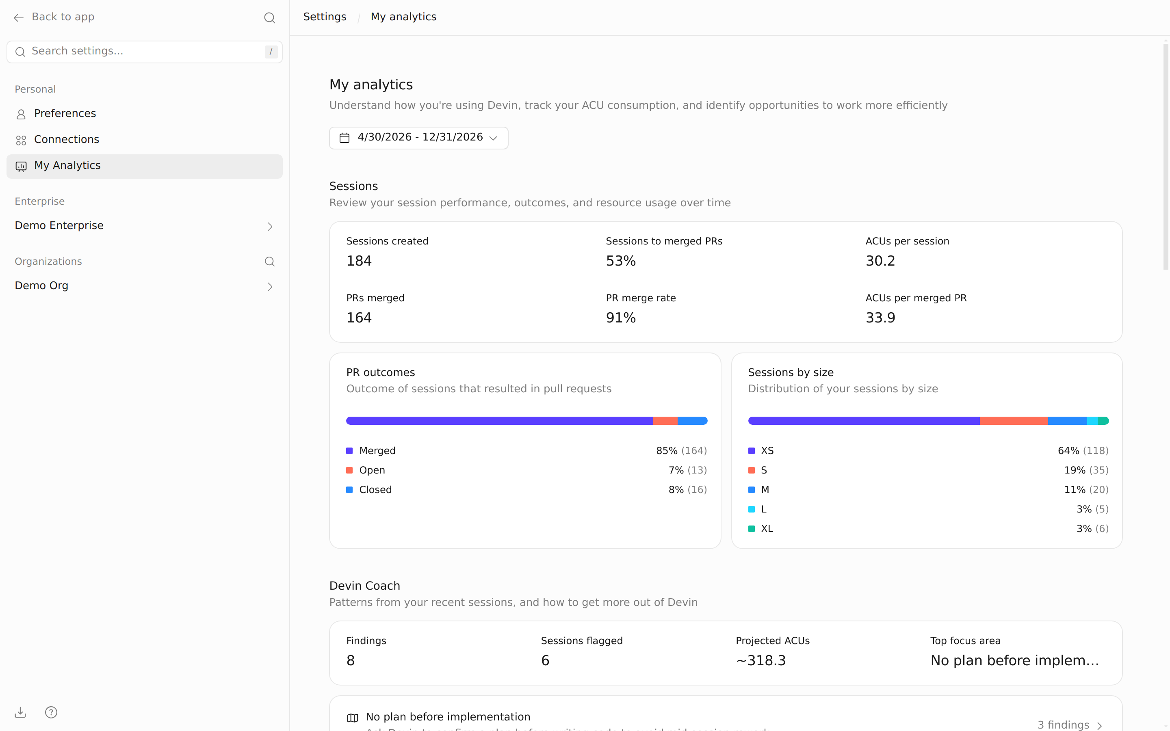Click the My analytics breadcrumb
The height and width of the screenshot is (731, 1170).
click(403, 17)
